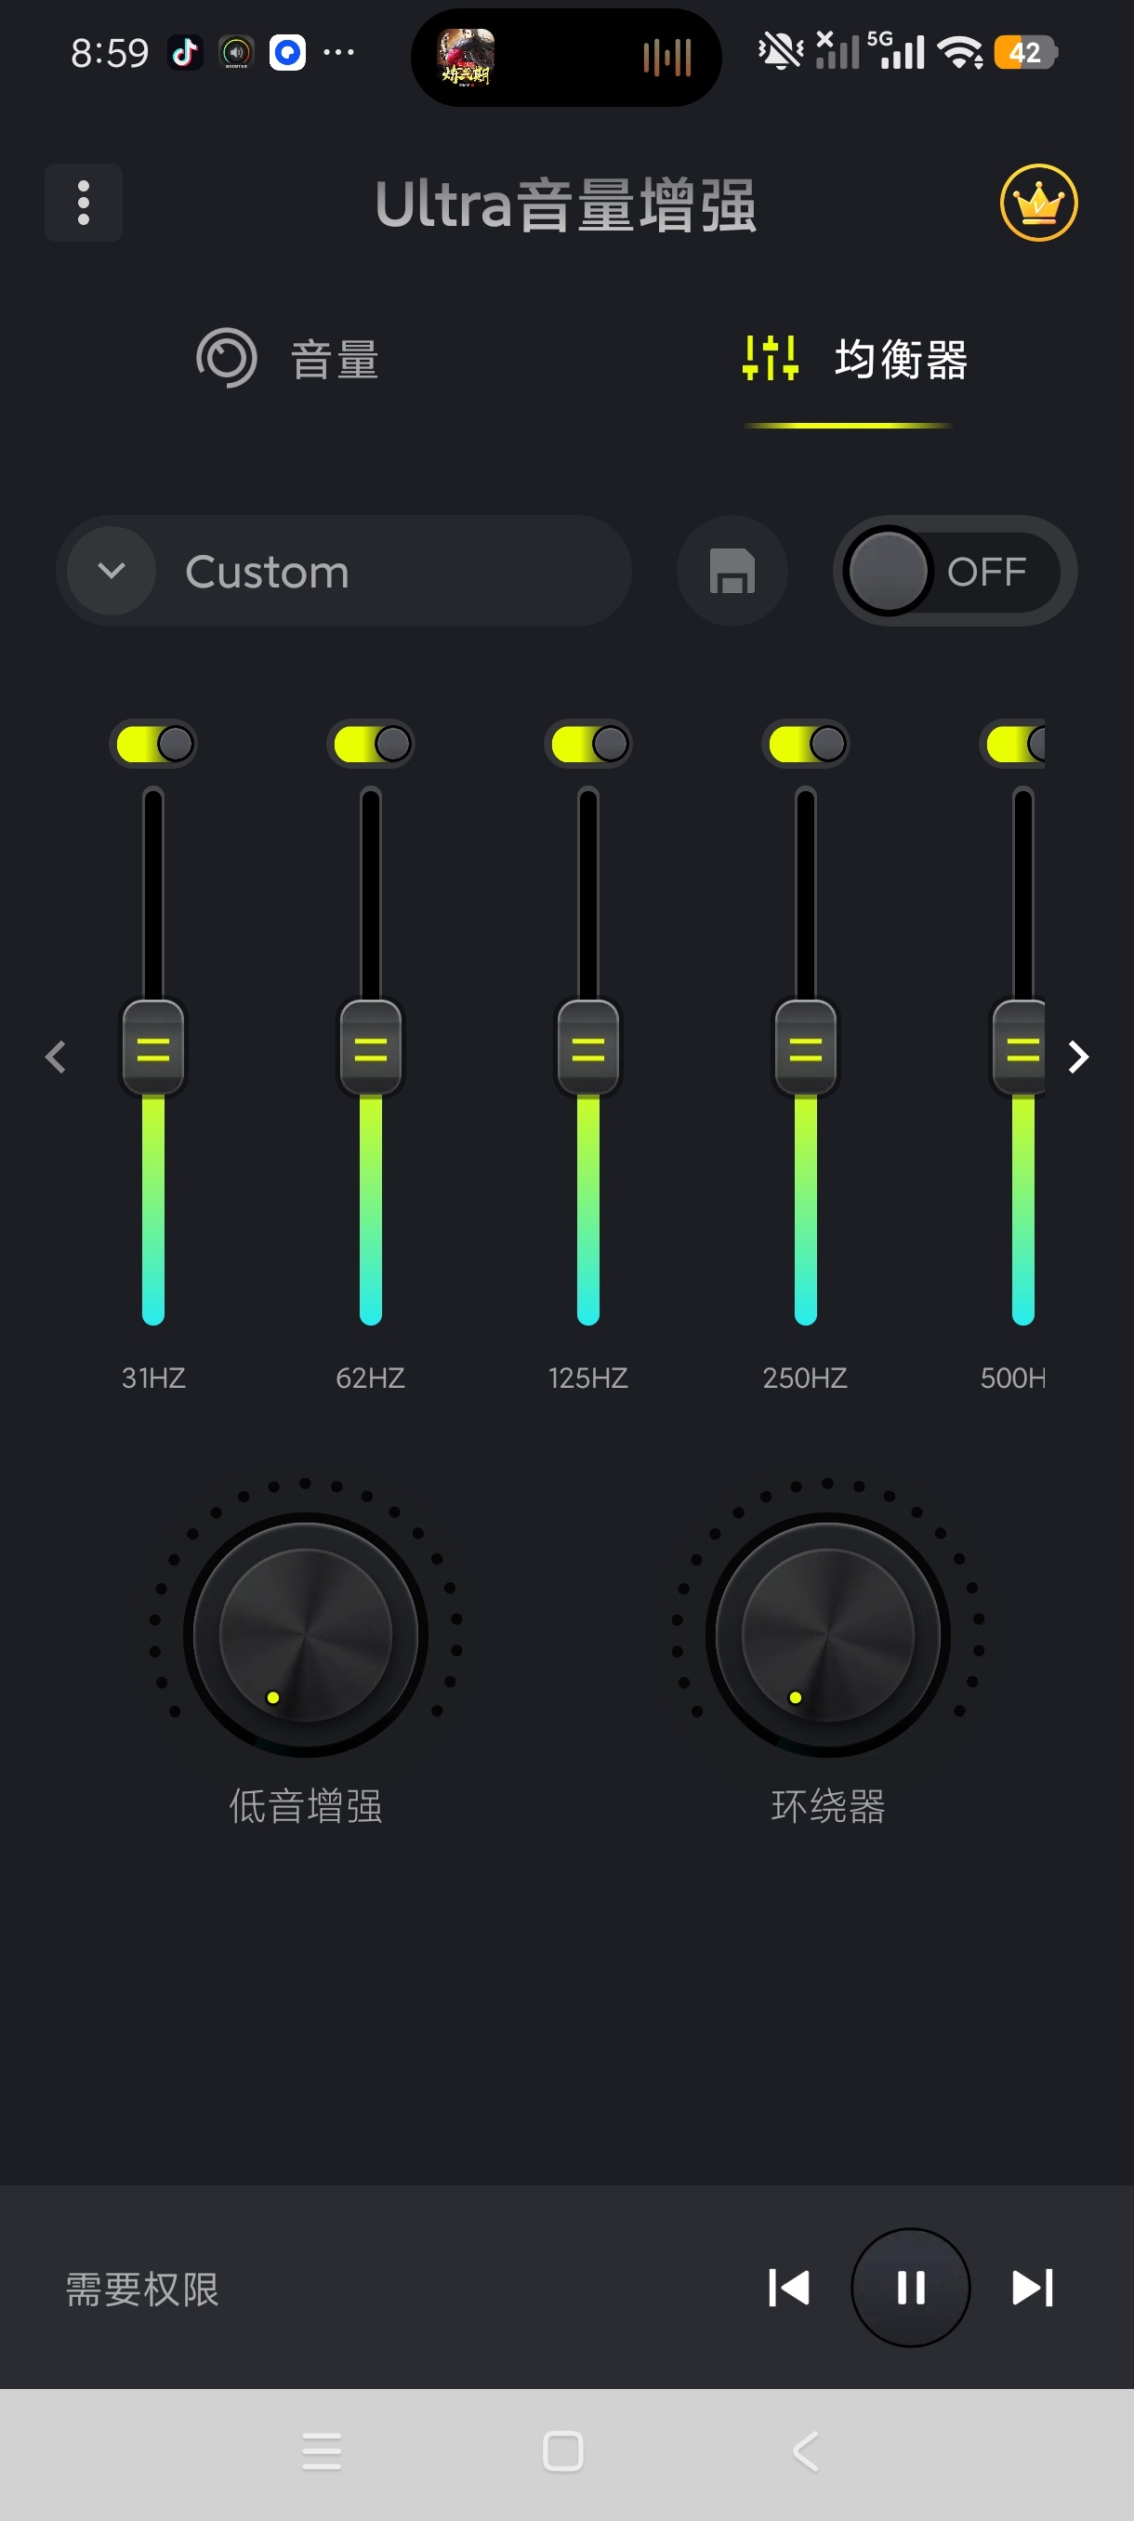
Task: Open the Android recent apps menu button
Action: pos(322,2450)
